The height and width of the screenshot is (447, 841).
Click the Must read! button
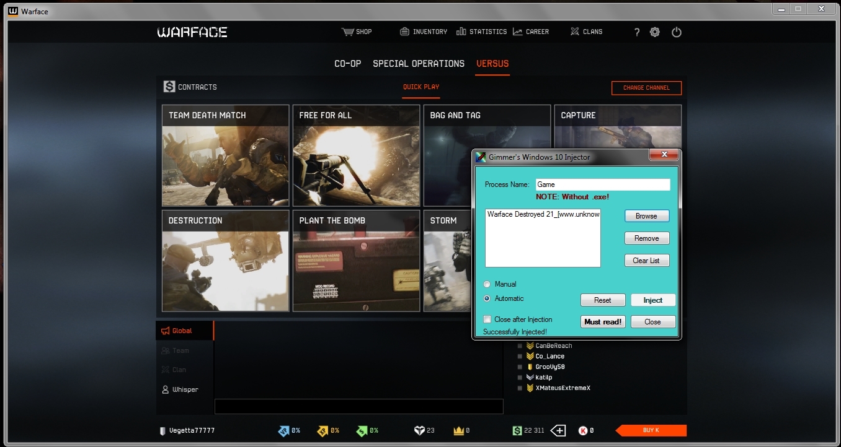[604, 322]
